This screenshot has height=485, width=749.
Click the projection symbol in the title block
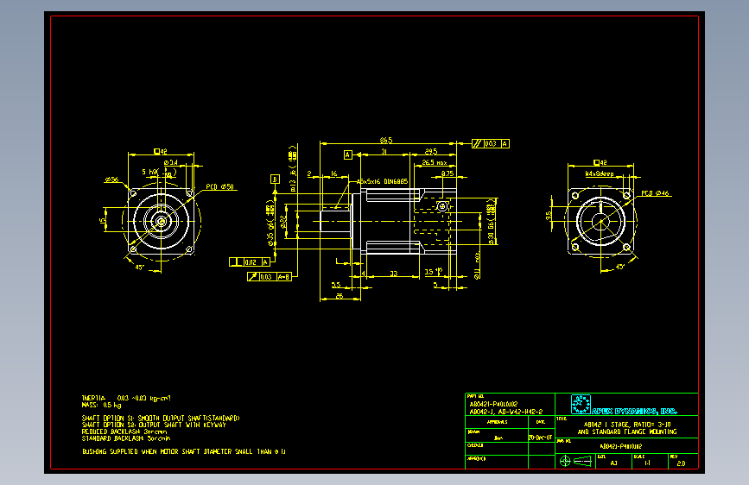coord(575,461)
